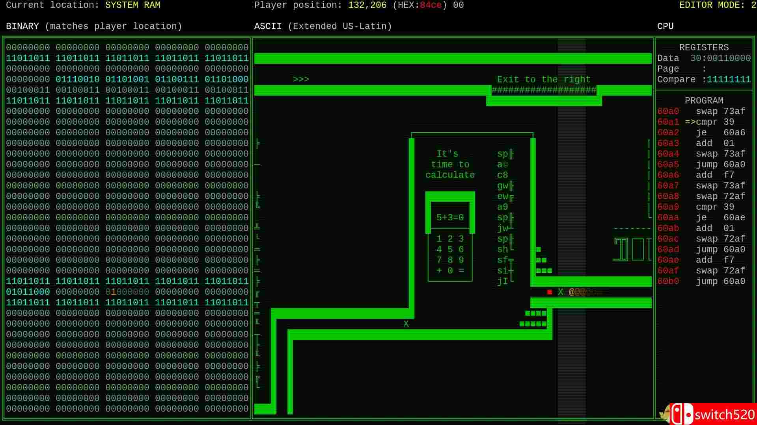Click the byte with the orange 1 bit
The height and width of the screenshot is (425, 757).
[x=127, y=292]
